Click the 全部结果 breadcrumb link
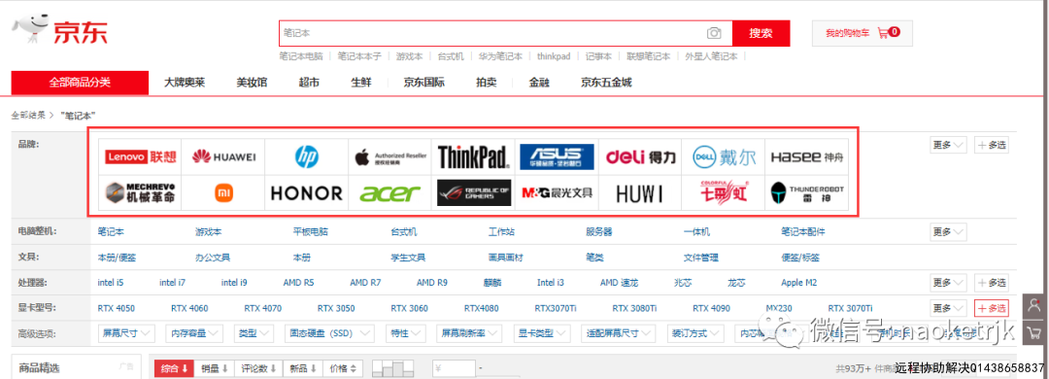This screenshot has height=379, width=1049. (28, 116)
